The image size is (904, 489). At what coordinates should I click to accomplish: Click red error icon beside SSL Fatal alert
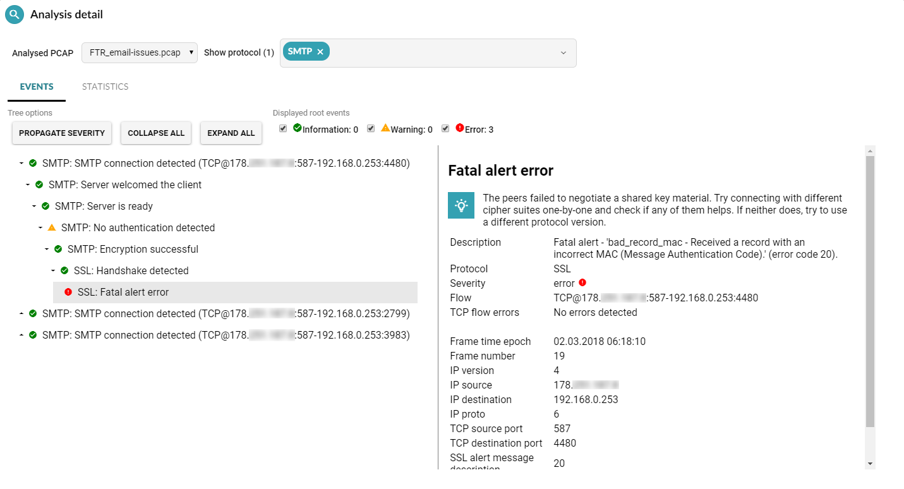point(68,292)
